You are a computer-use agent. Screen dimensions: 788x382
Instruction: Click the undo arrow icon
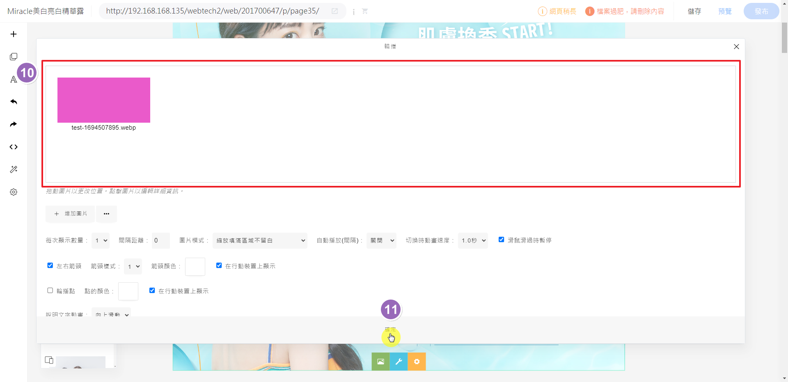14,102
